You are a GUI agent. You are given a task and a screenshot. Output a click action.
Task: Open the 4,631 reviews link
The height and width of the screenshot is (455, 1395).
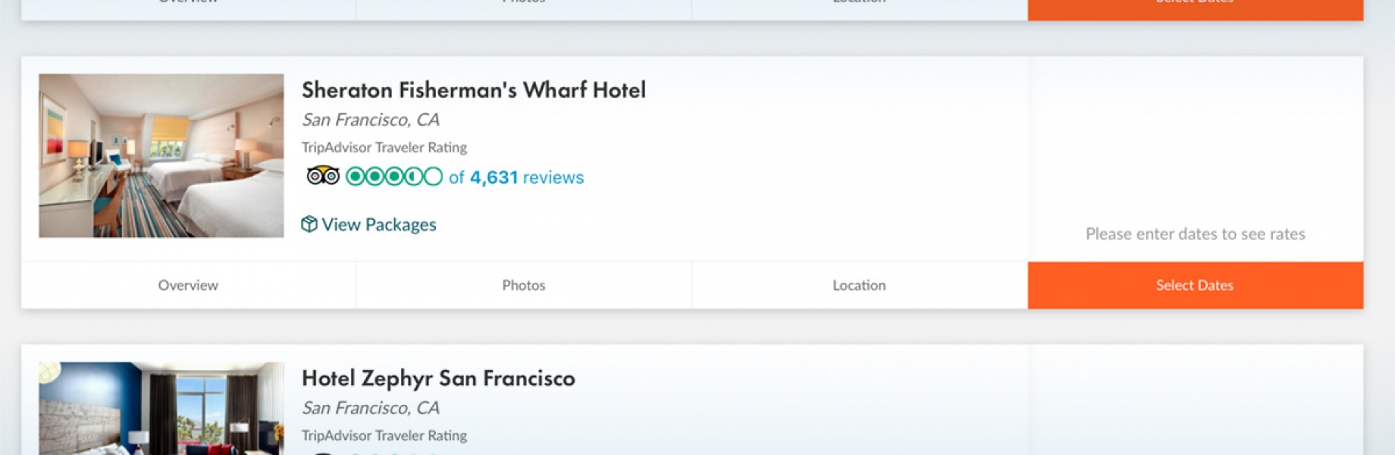point(516,177)
